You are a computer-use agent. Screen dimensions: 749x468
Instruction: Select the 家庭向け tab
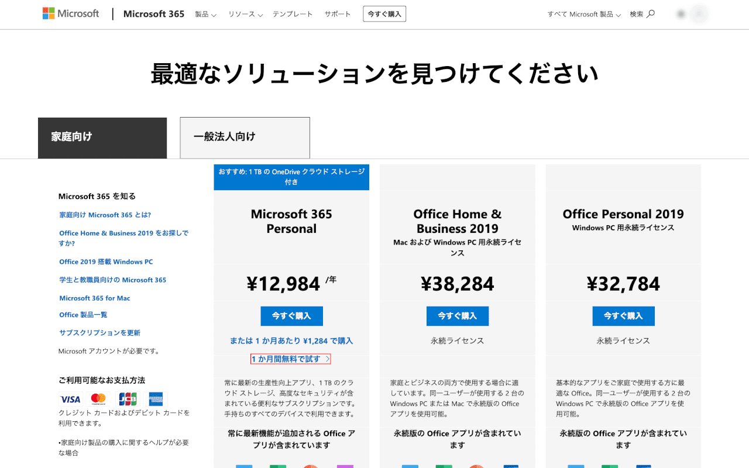click(102, 137)
